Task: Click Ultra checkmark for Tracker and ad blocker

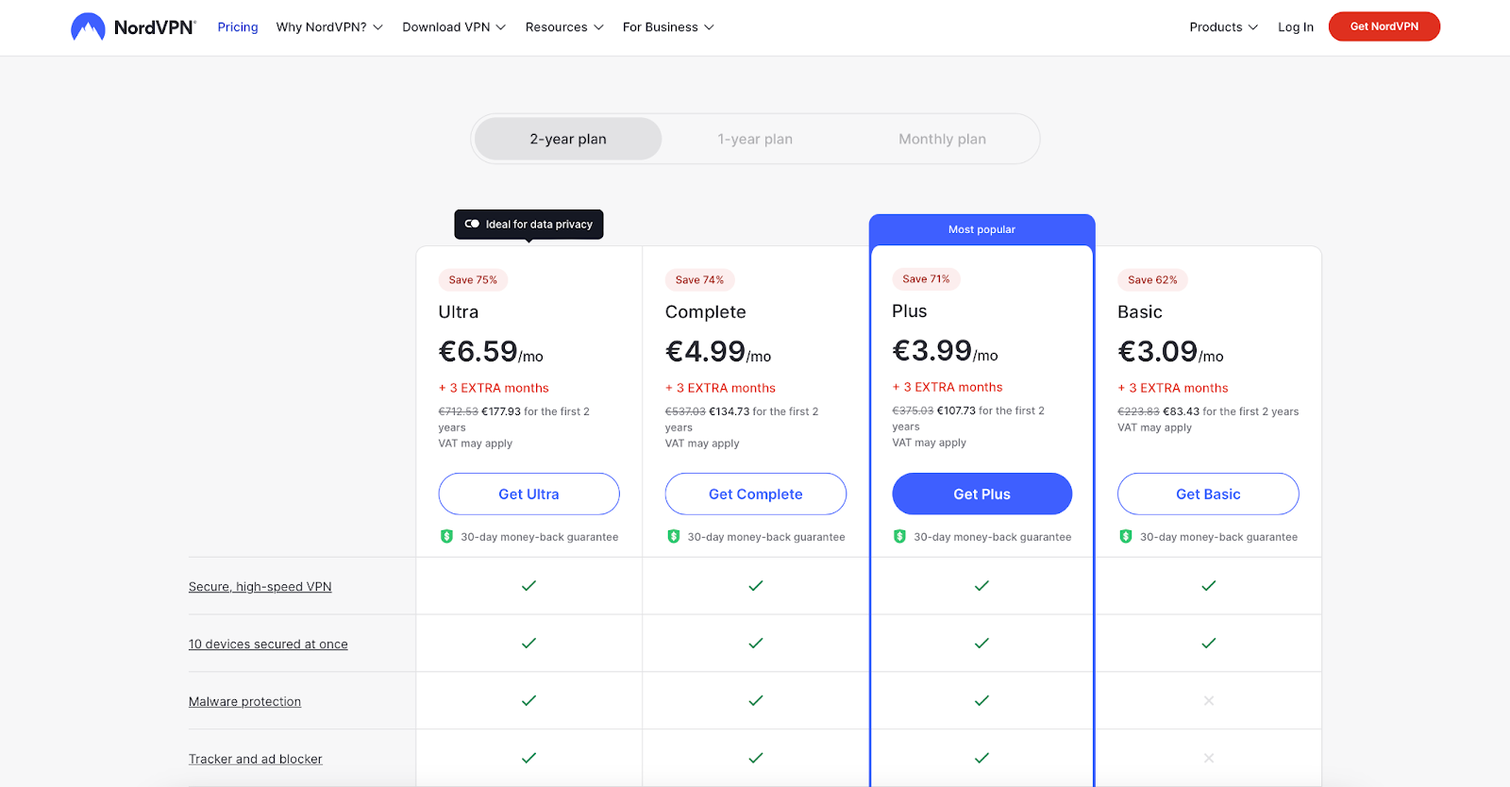Action: coord(528,759)
